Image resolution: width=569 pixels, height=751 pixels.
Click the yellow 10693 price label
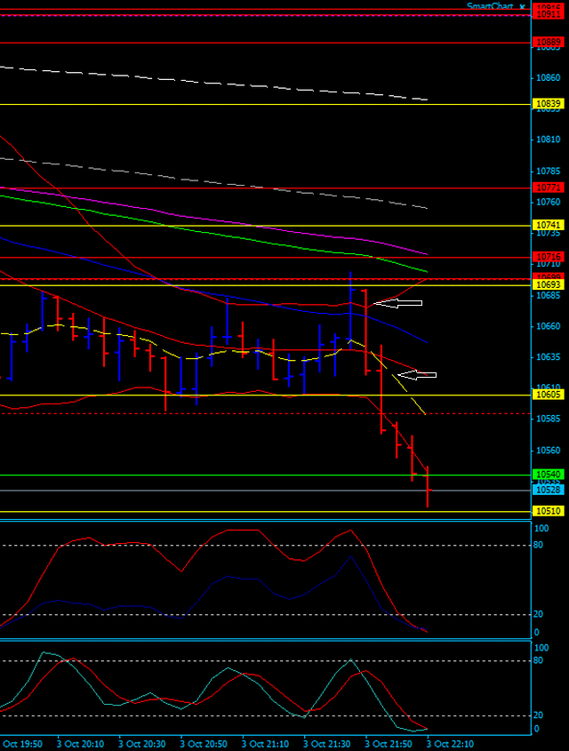pyautogui.click(x=547, y=285)
